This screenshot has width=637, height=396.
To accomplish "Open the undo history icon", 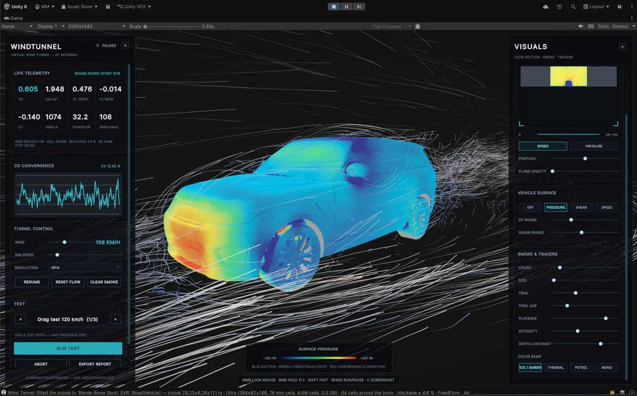I will click(559, 7).
